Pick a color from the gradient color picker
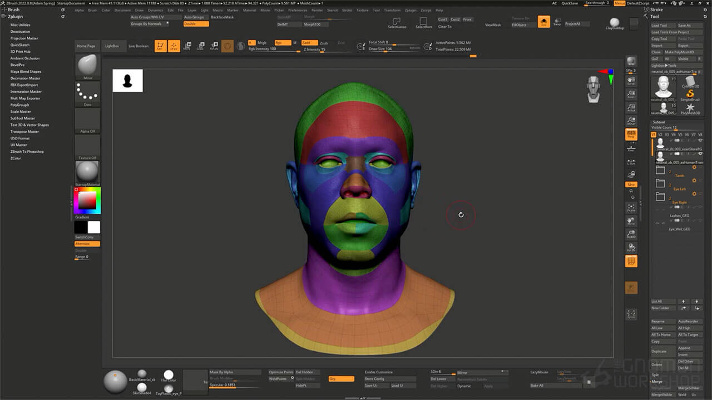The width and height of the screenshot is (712, 400). (87, 199)
